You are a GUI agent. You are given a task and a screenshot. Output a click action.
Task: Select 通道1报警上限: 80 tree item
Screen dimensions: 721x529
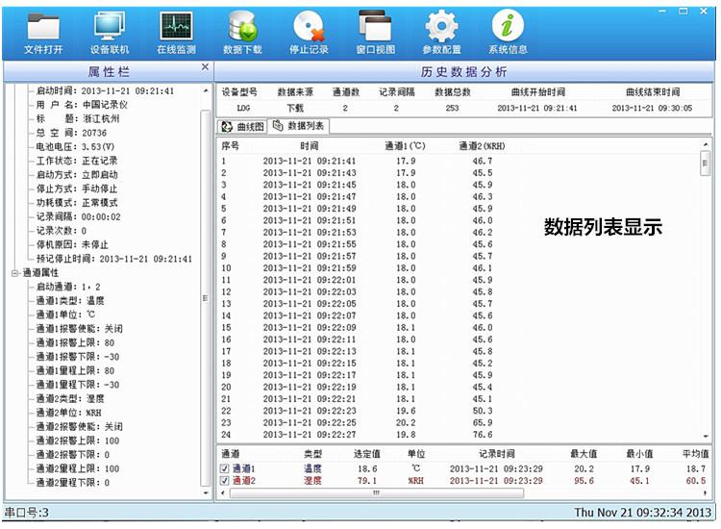75,342
